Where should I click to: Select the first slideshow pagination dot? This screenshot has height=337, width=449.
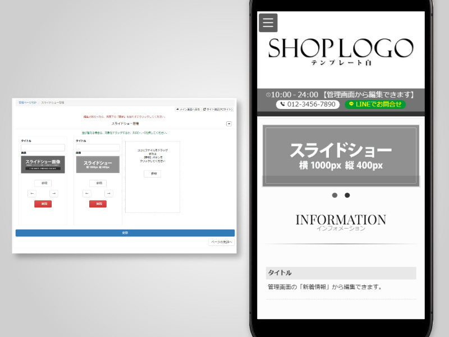coord(335,195)
